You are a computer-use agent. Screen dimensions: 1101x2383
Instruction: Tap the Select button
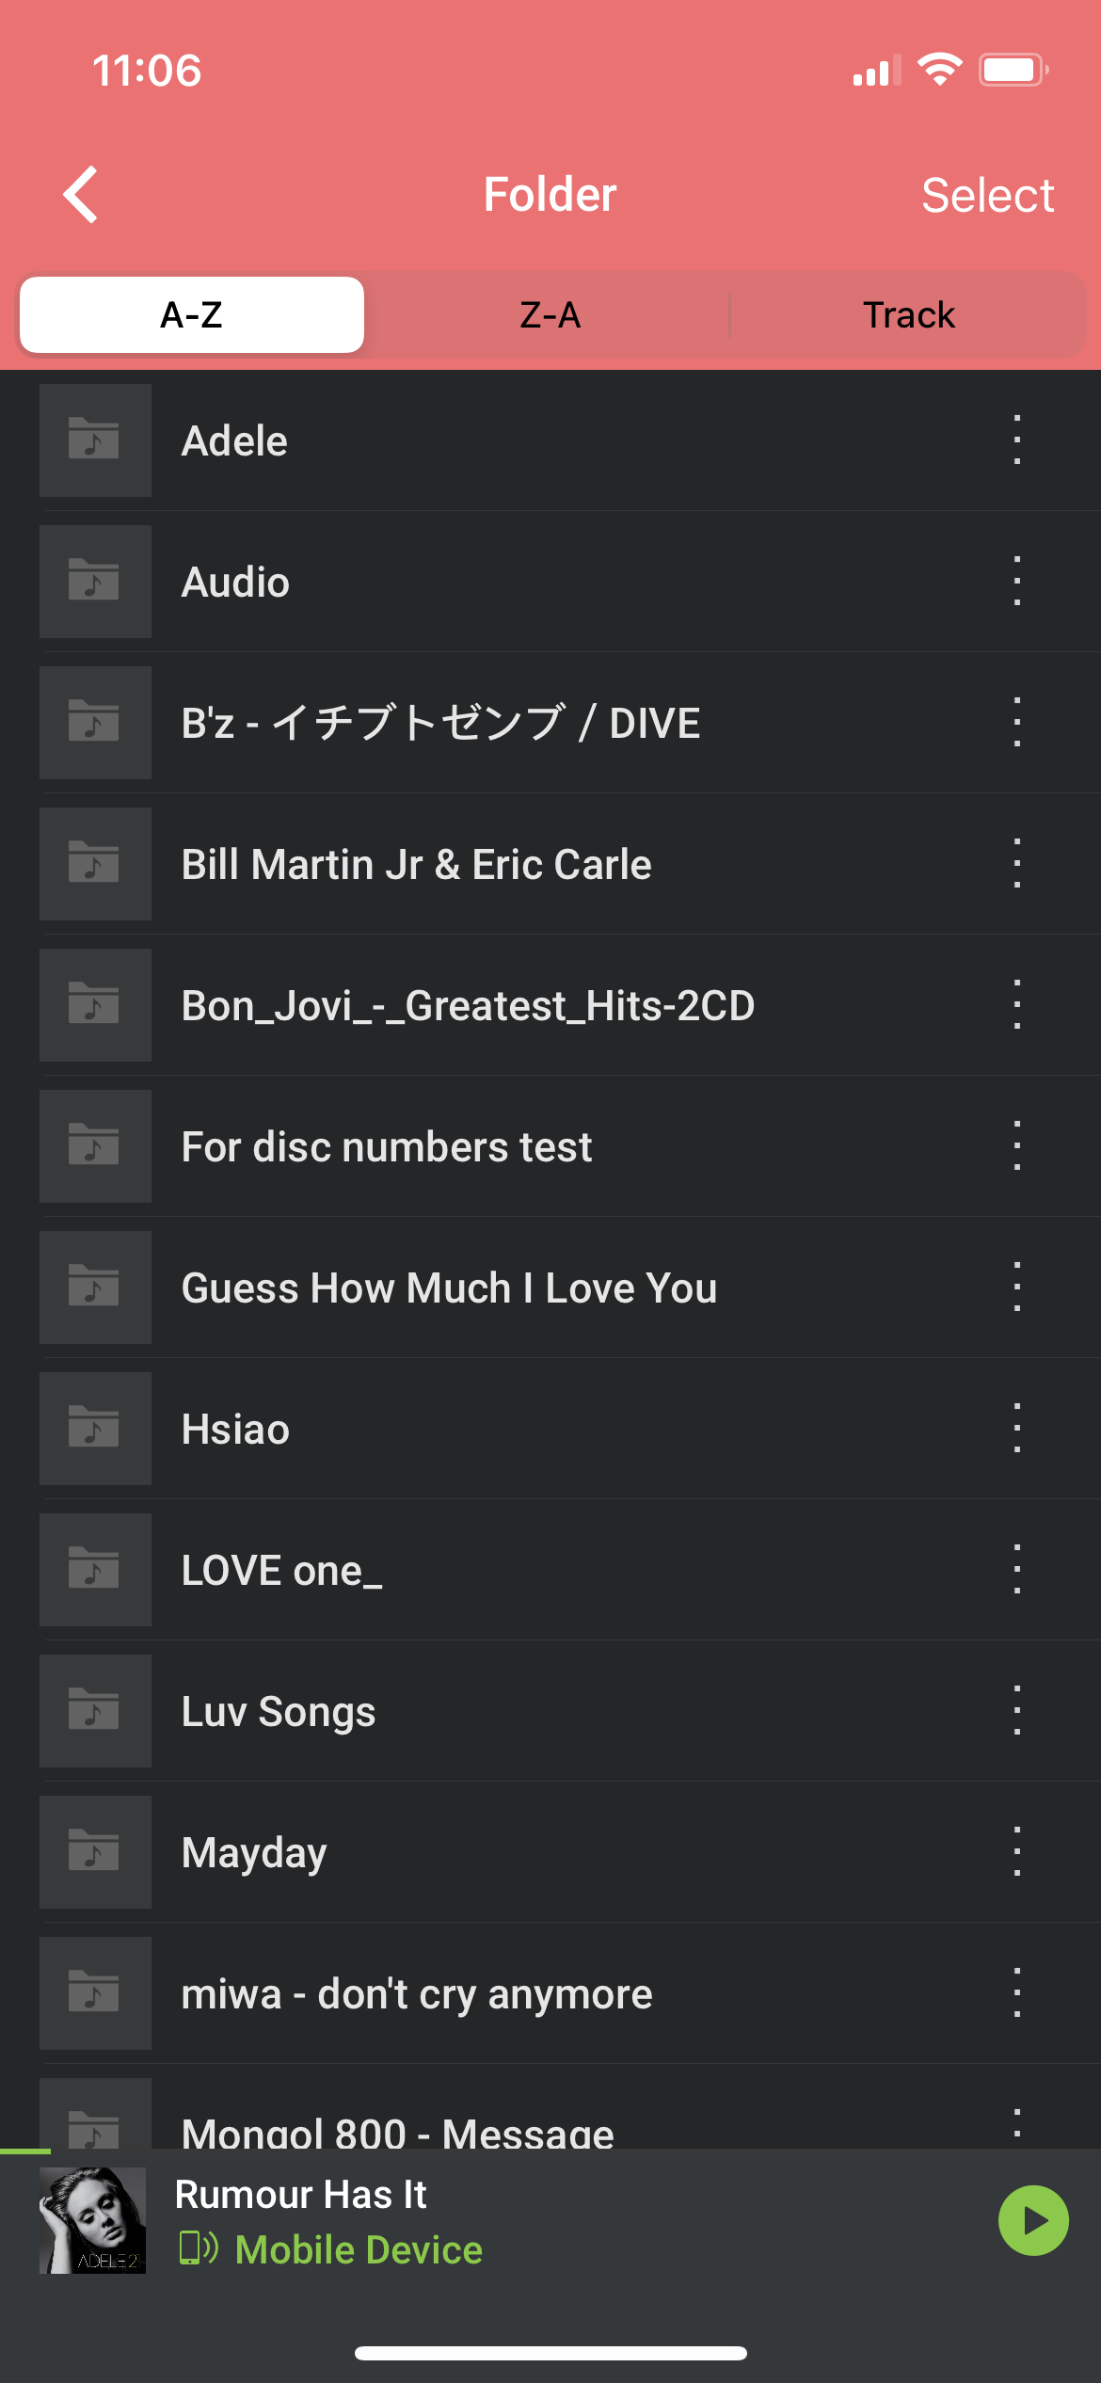pos(987,196)
